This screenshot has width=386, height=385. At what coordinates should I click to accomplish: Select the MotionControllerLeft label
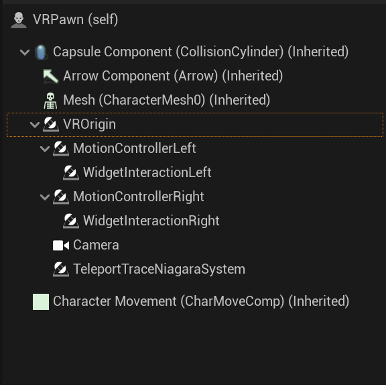[135, 148]
